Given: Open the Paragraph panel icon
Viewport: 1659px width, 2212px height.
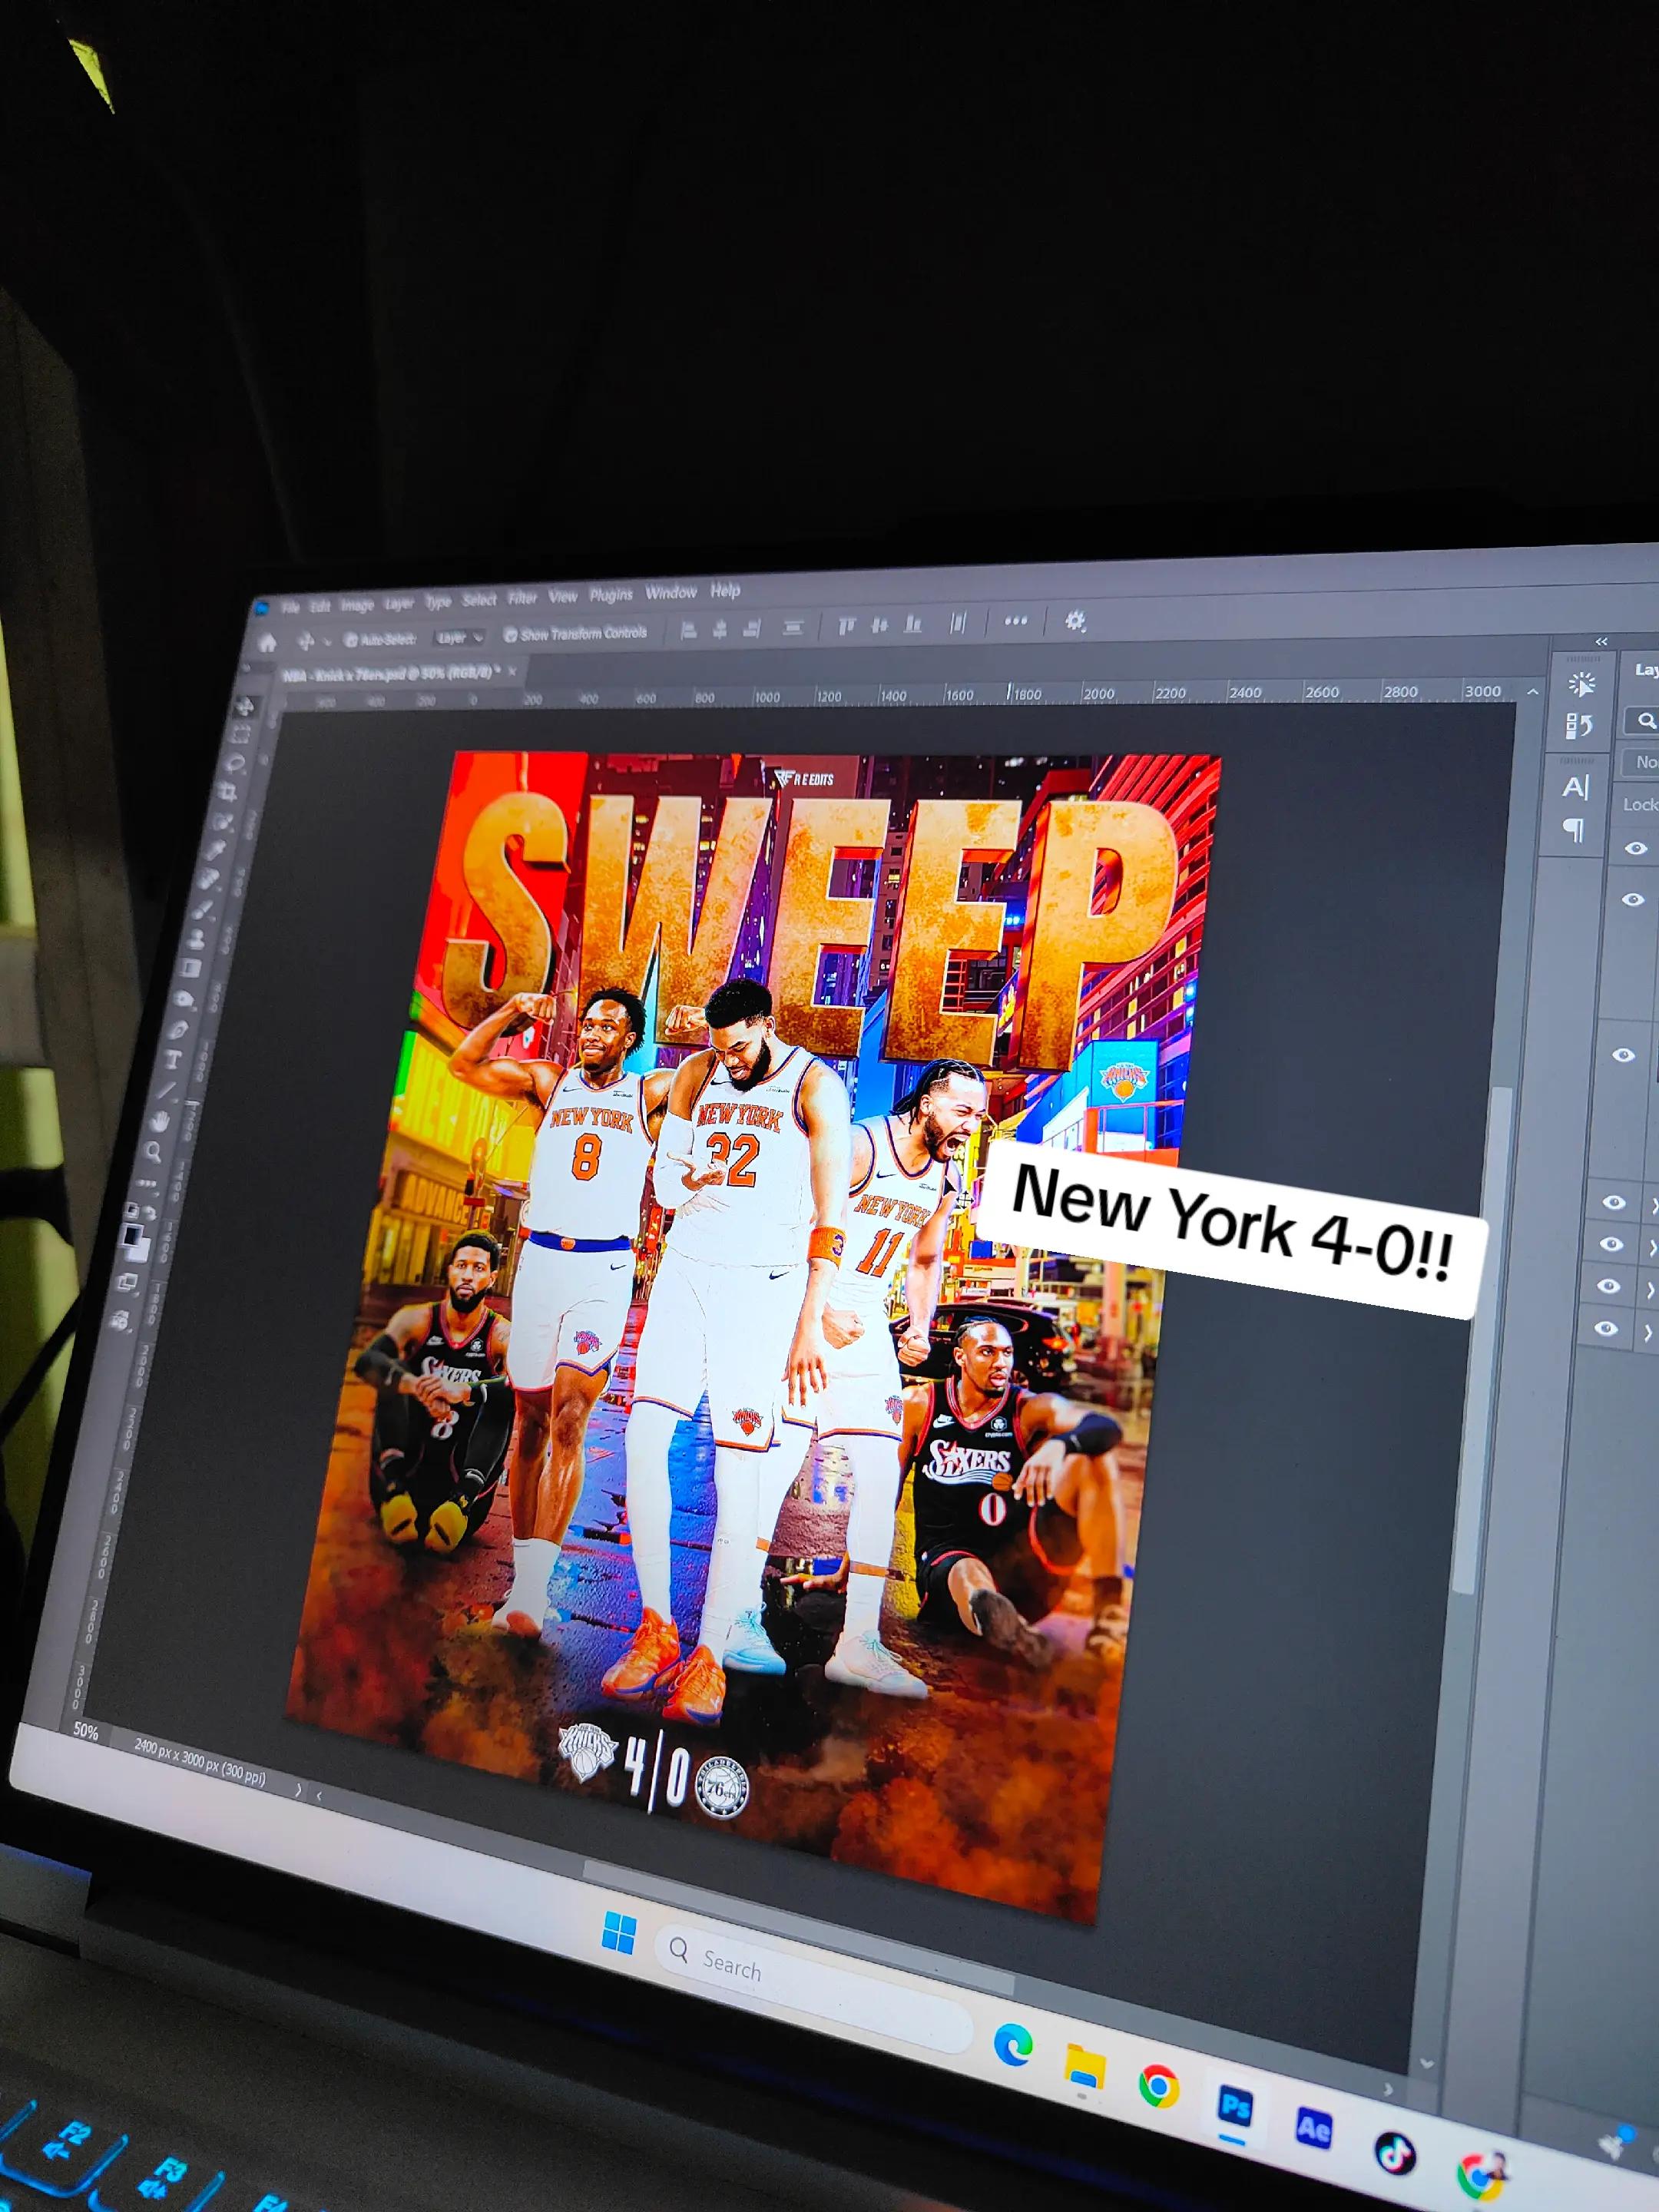Looking at the screenshot, I should tap(1573, 830).
